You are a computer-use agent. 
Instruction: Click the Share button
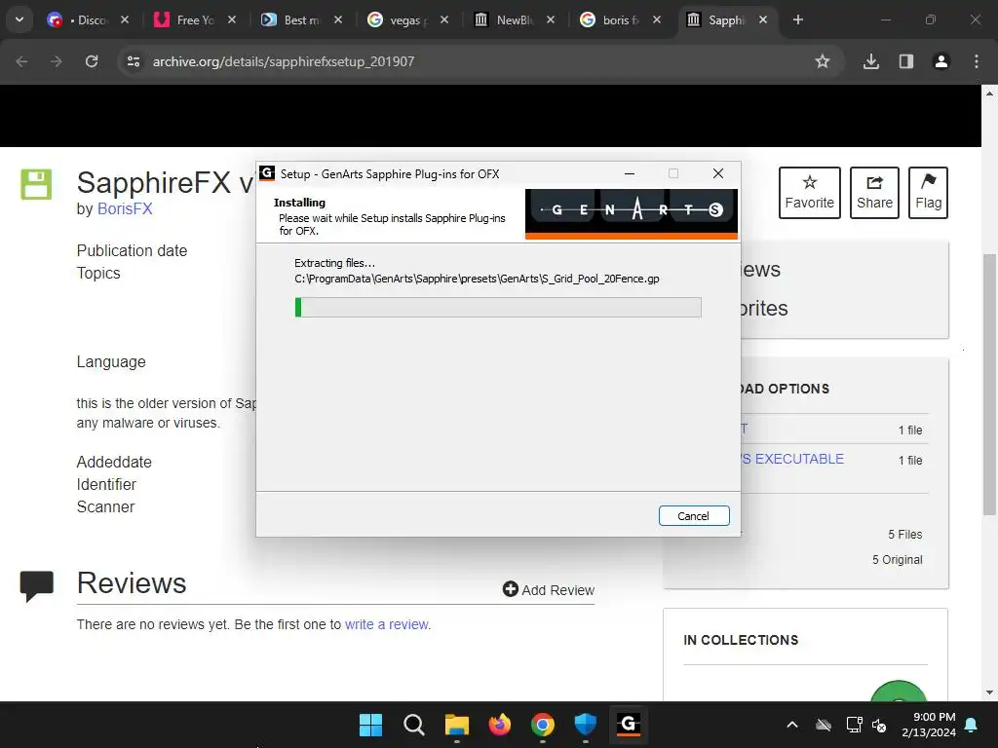(x=874, y=193)
